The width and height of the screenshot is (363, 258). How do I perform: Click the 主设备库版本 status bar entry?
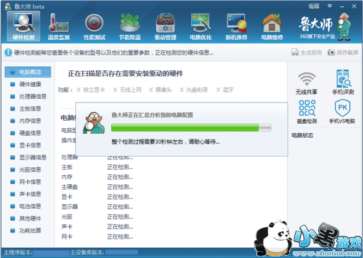tap(104, 252)
